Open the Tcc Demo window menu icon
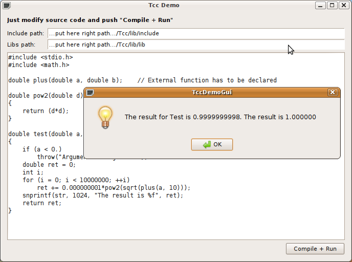This screenshot has width=352, height=262. click(6, 6)
